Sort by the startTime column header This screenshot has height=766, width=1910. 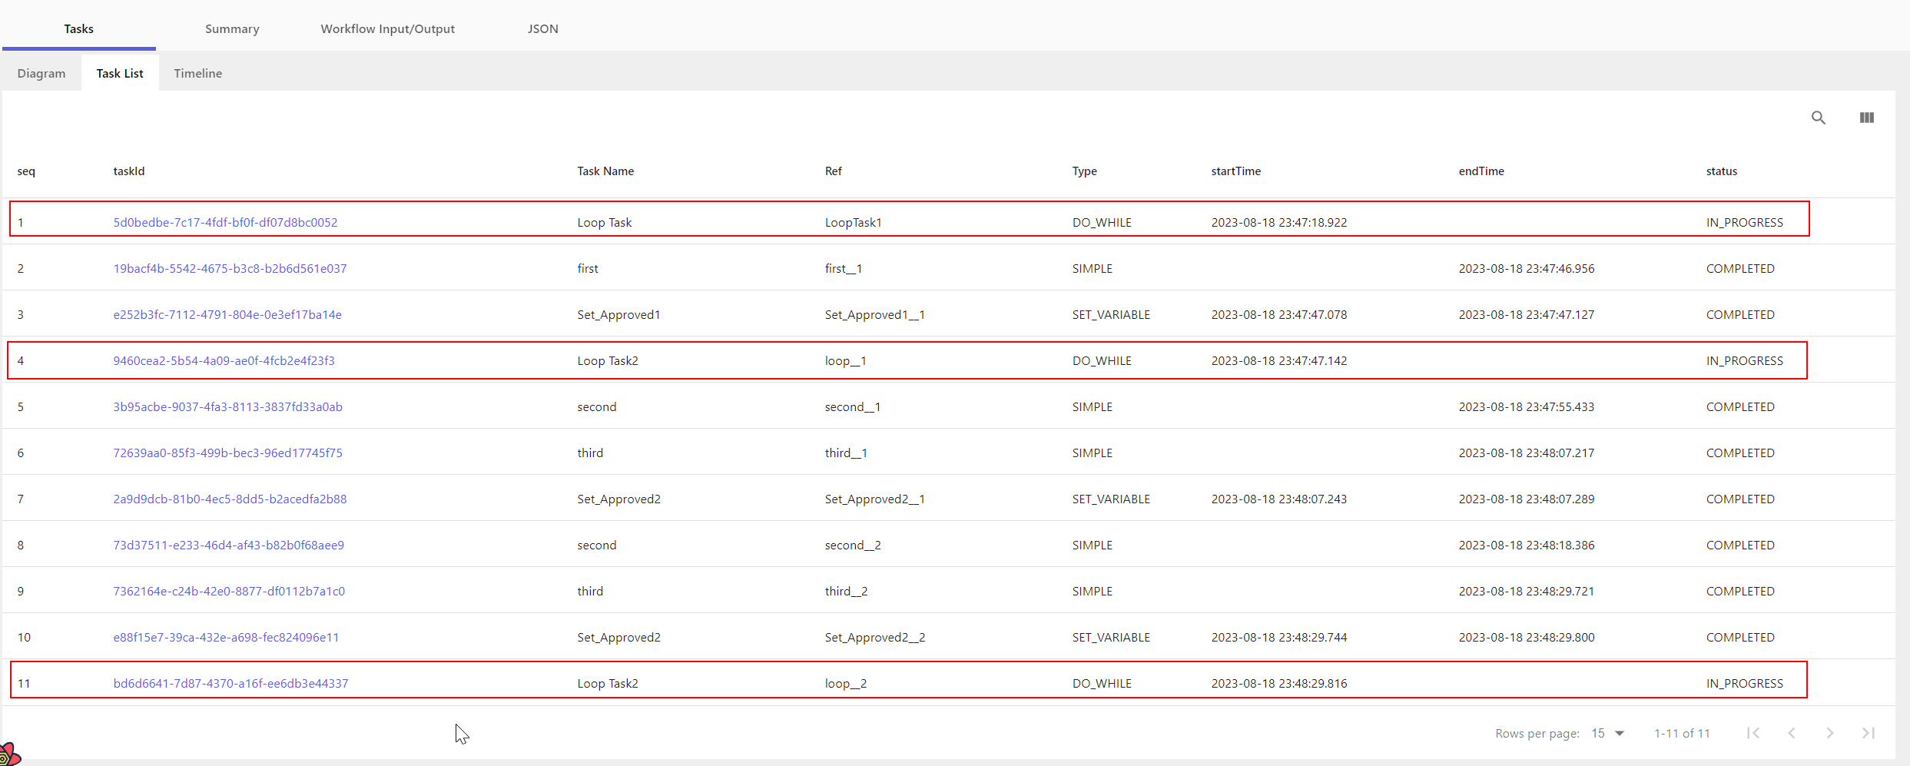tap(1235, 171)
